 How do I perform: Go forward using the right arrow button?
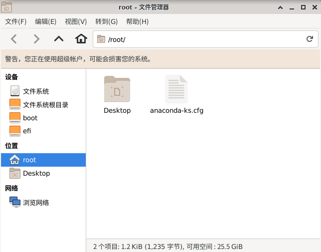[36, 39]
